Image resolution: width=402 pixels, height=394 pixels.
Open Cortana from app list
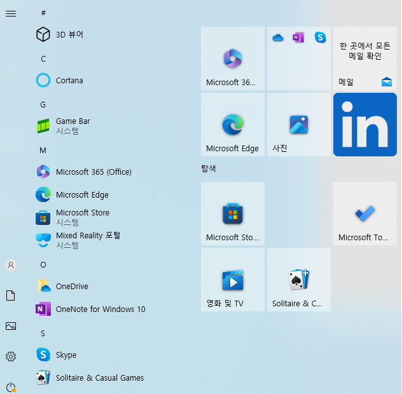point(59,80)
